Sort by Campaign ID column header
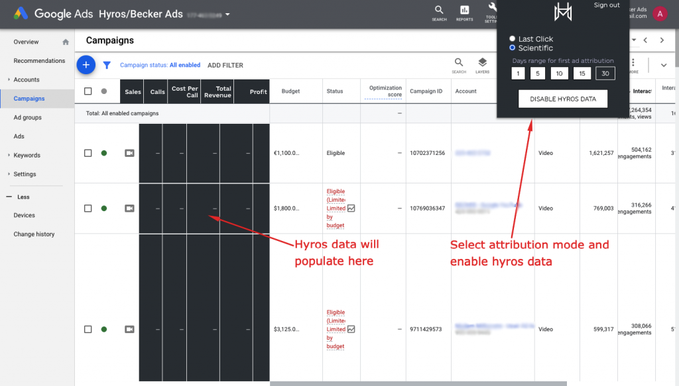Screen dimensions: 679x386 coord(426,91)
